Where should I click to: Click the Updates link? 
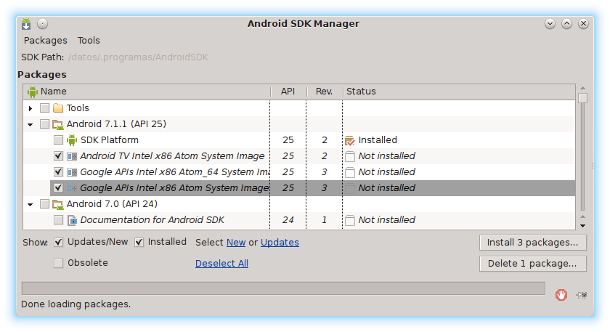[x=280, y=243]
